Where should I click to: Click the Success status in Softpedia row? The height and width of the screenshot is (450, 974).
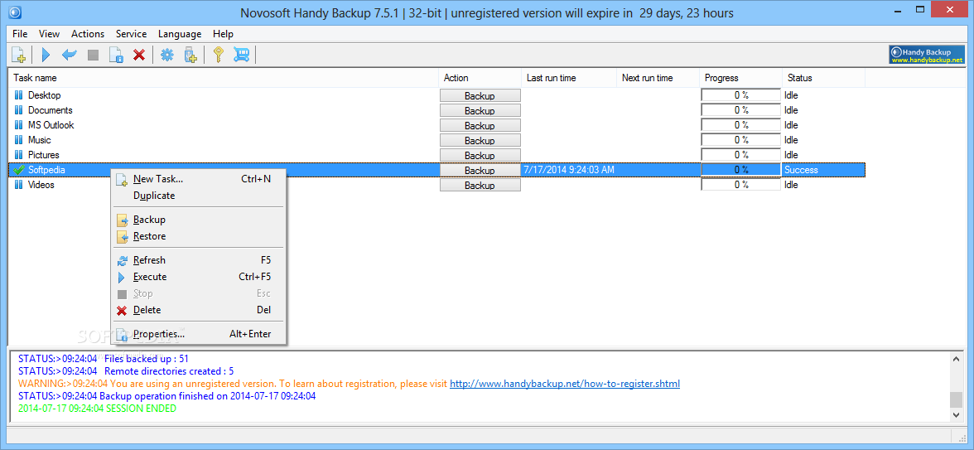click(x=802, y=170)
